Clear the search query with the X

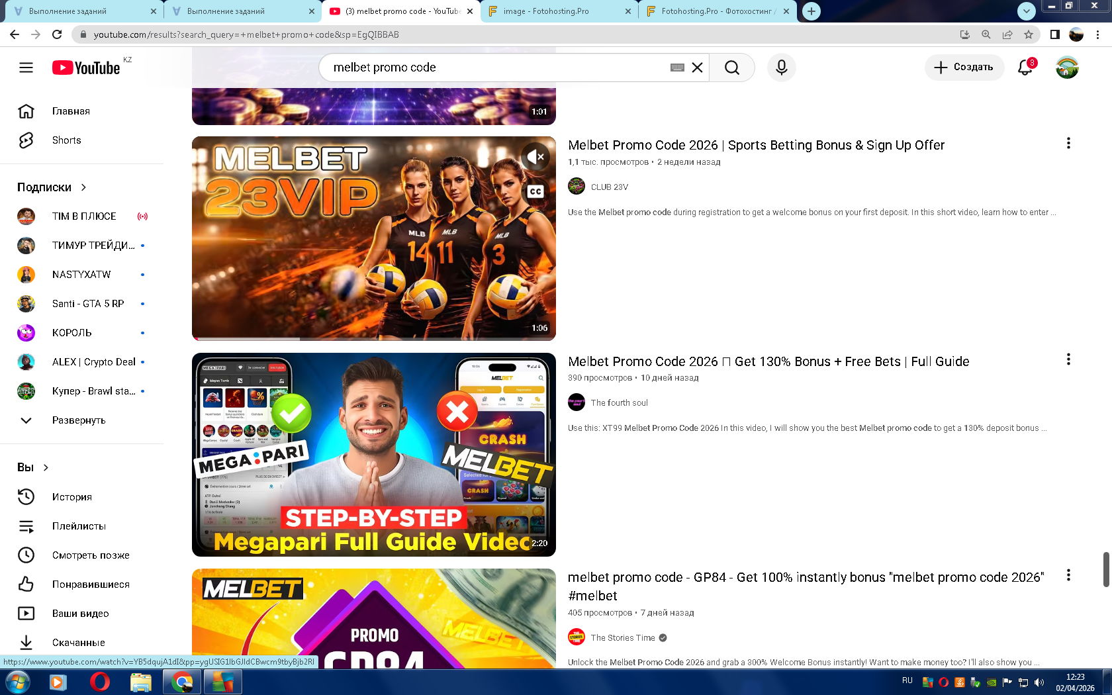[697, 68]
